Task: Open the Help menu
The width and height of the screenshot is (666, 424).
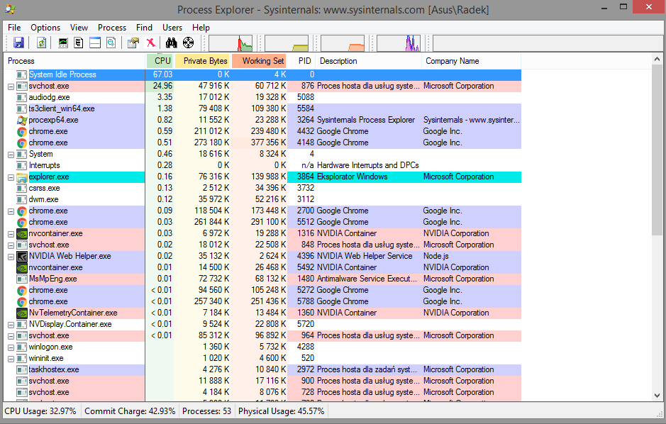Action: coord(201,28)
